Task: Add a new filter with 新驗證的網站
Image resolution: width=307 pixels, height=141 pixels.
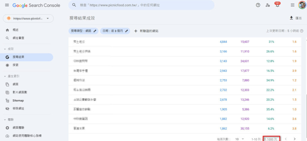Action: 146,31
